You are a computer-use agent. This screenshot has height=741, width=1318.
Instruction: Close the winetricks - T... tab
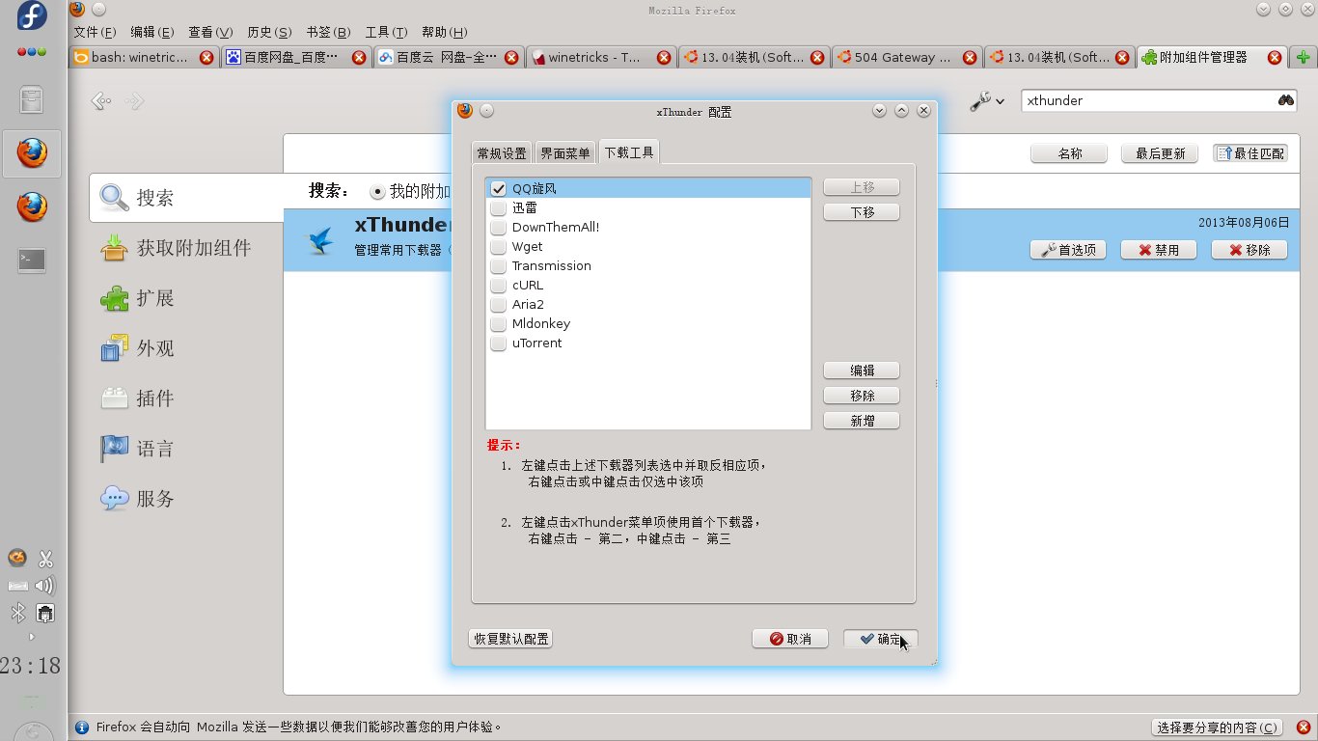664,58
